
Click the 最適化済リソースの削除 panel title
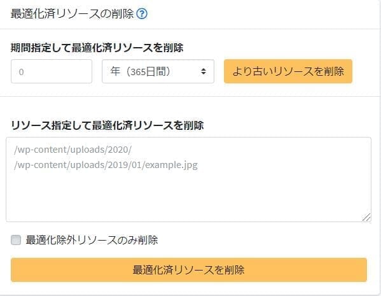(x=72, y=13)
